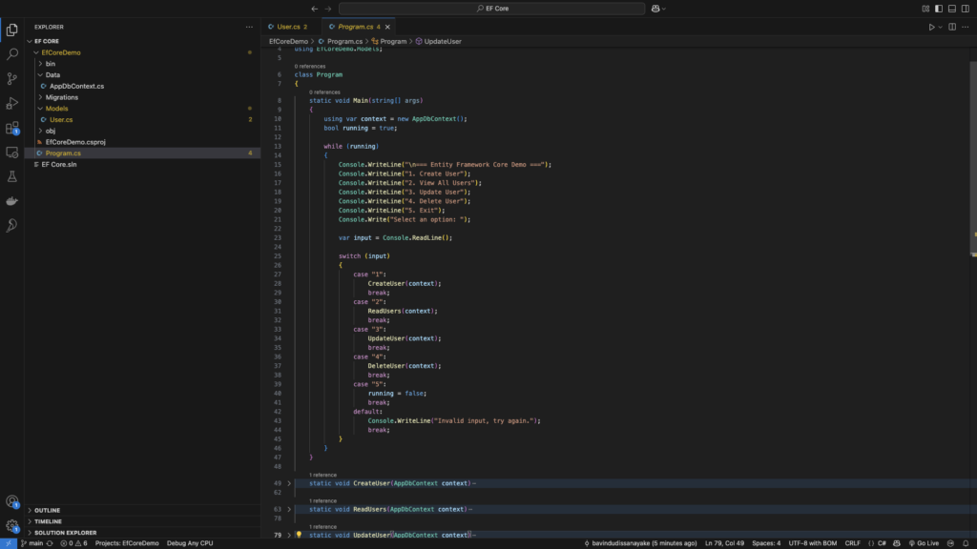Open Explorer Views and More Actions ellipsis
This screenshot has height=549, width=977.
click(x=249, y=27)
